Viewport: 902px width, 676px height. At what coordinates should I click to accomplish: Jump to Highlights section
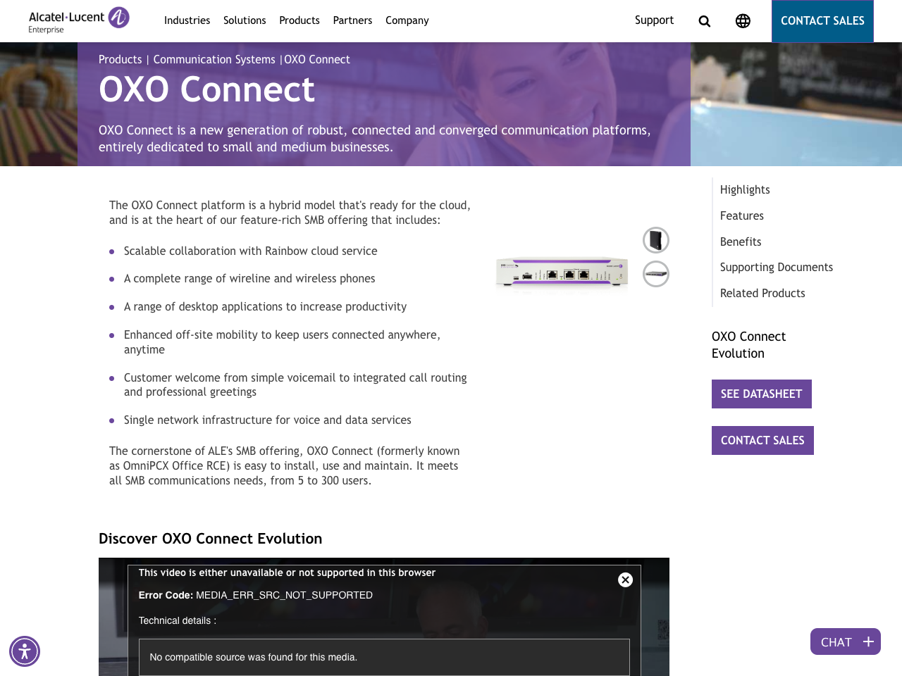click(x=745, y=189)
